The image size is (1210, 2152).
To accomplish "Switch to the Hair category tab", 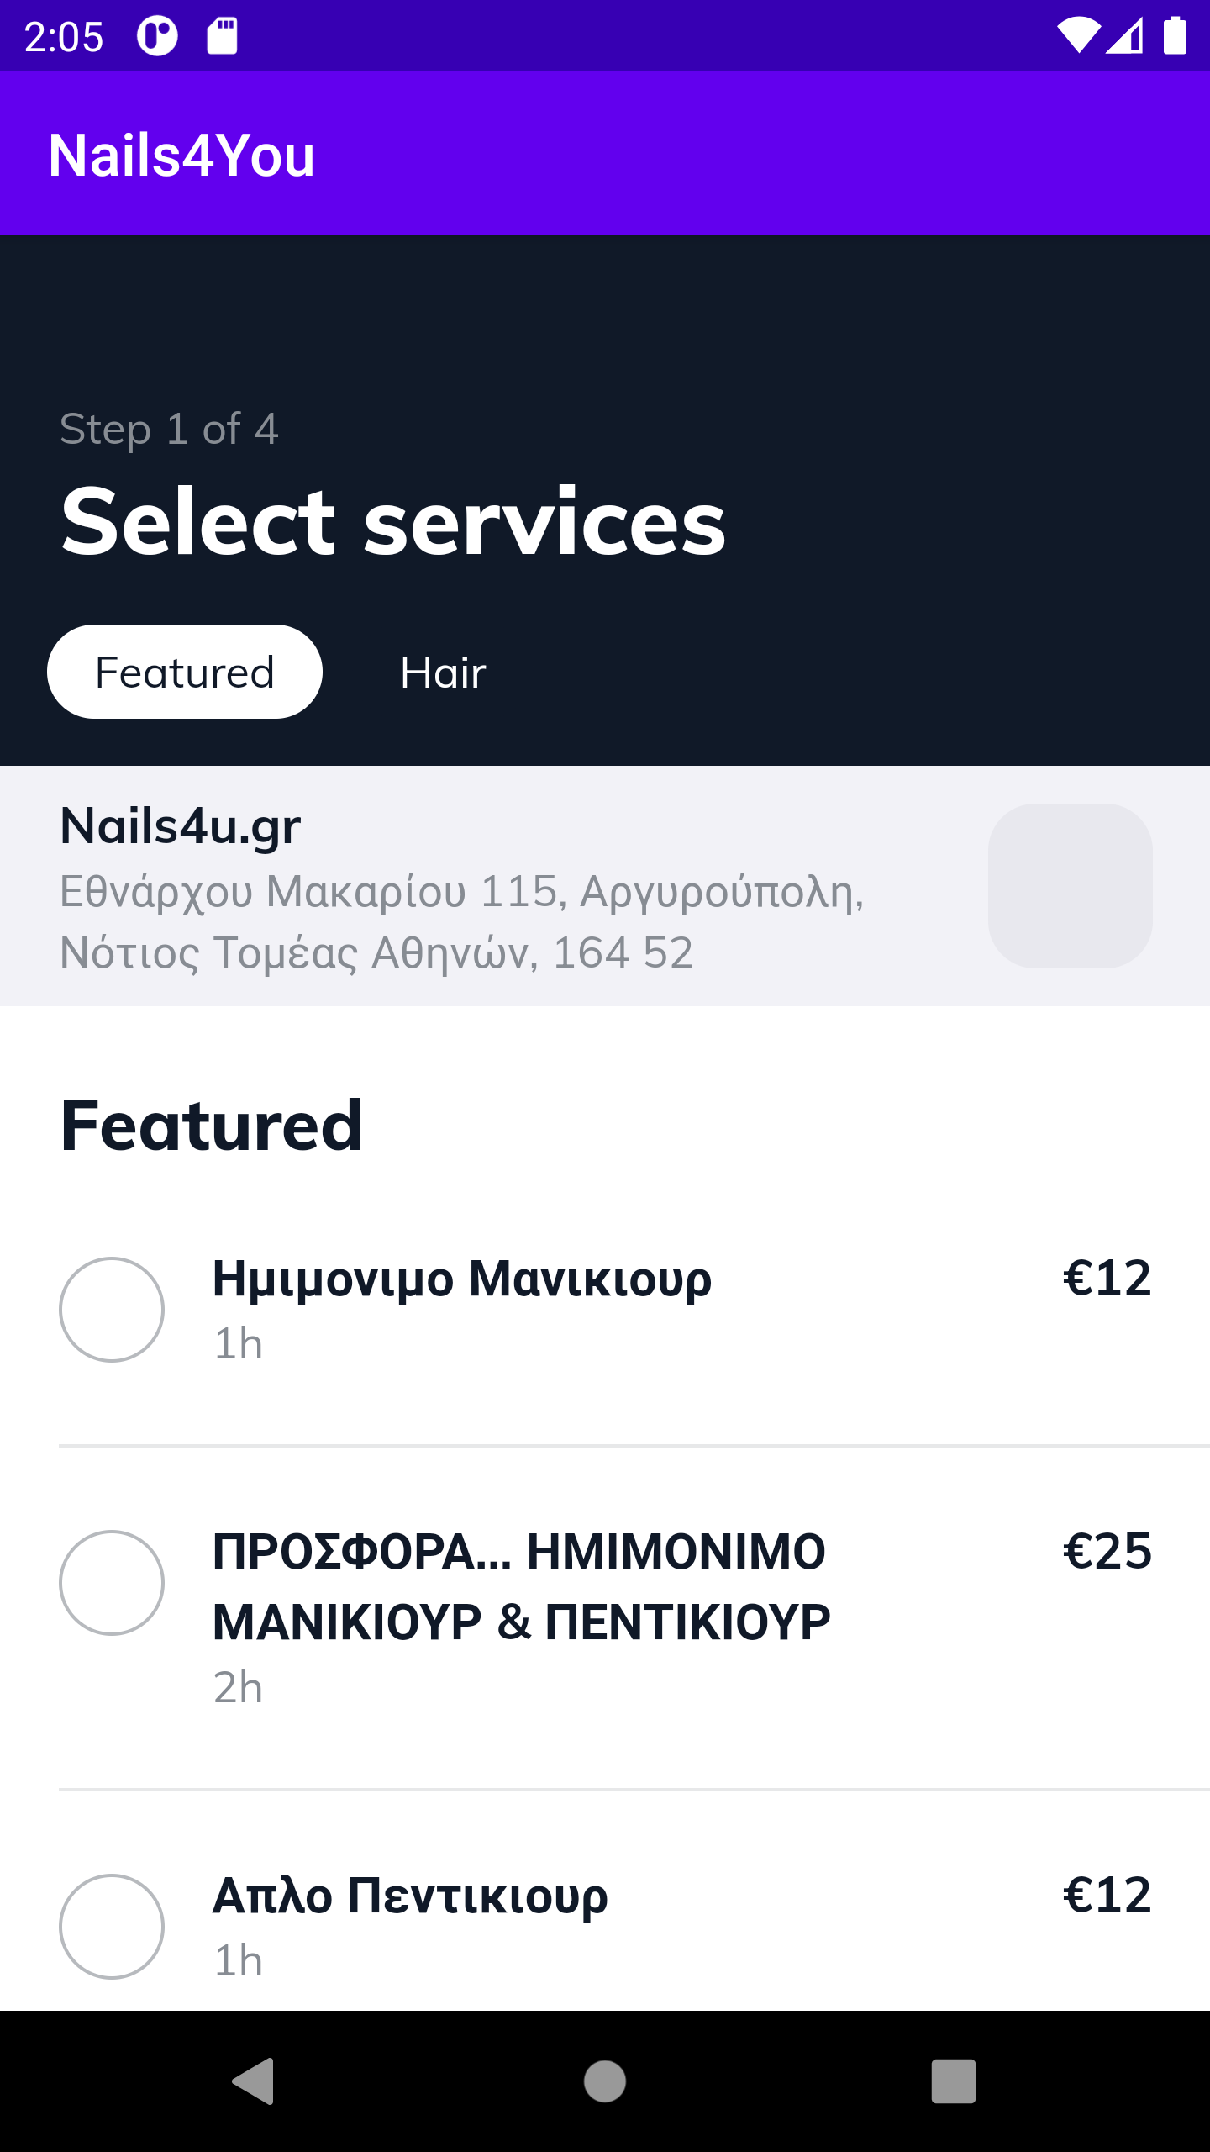I will 443,672.
